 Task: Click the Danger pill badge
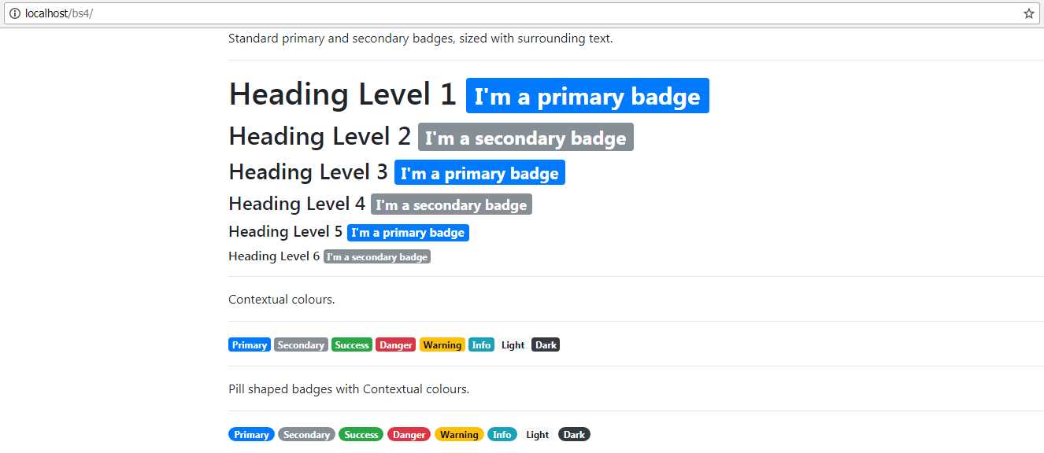click(409, 434)
